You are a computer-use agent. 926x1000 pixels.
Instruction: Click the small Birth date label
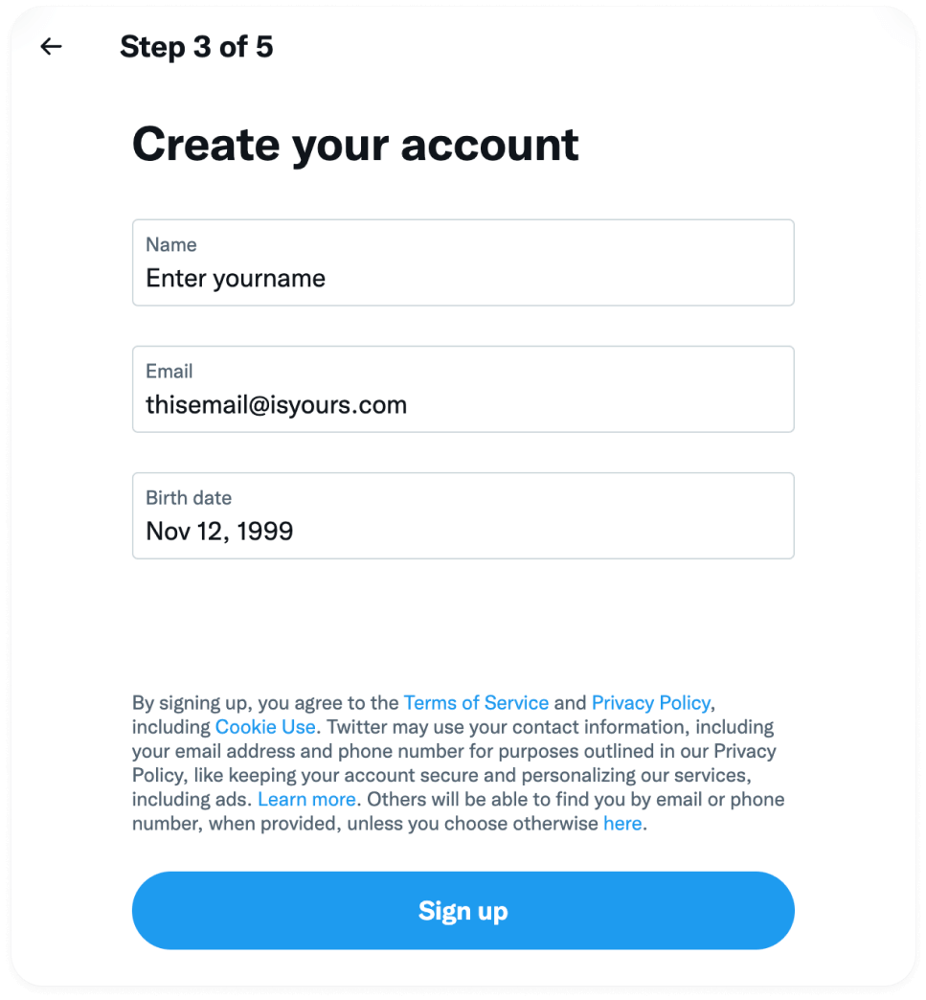[x=189, y=498]
